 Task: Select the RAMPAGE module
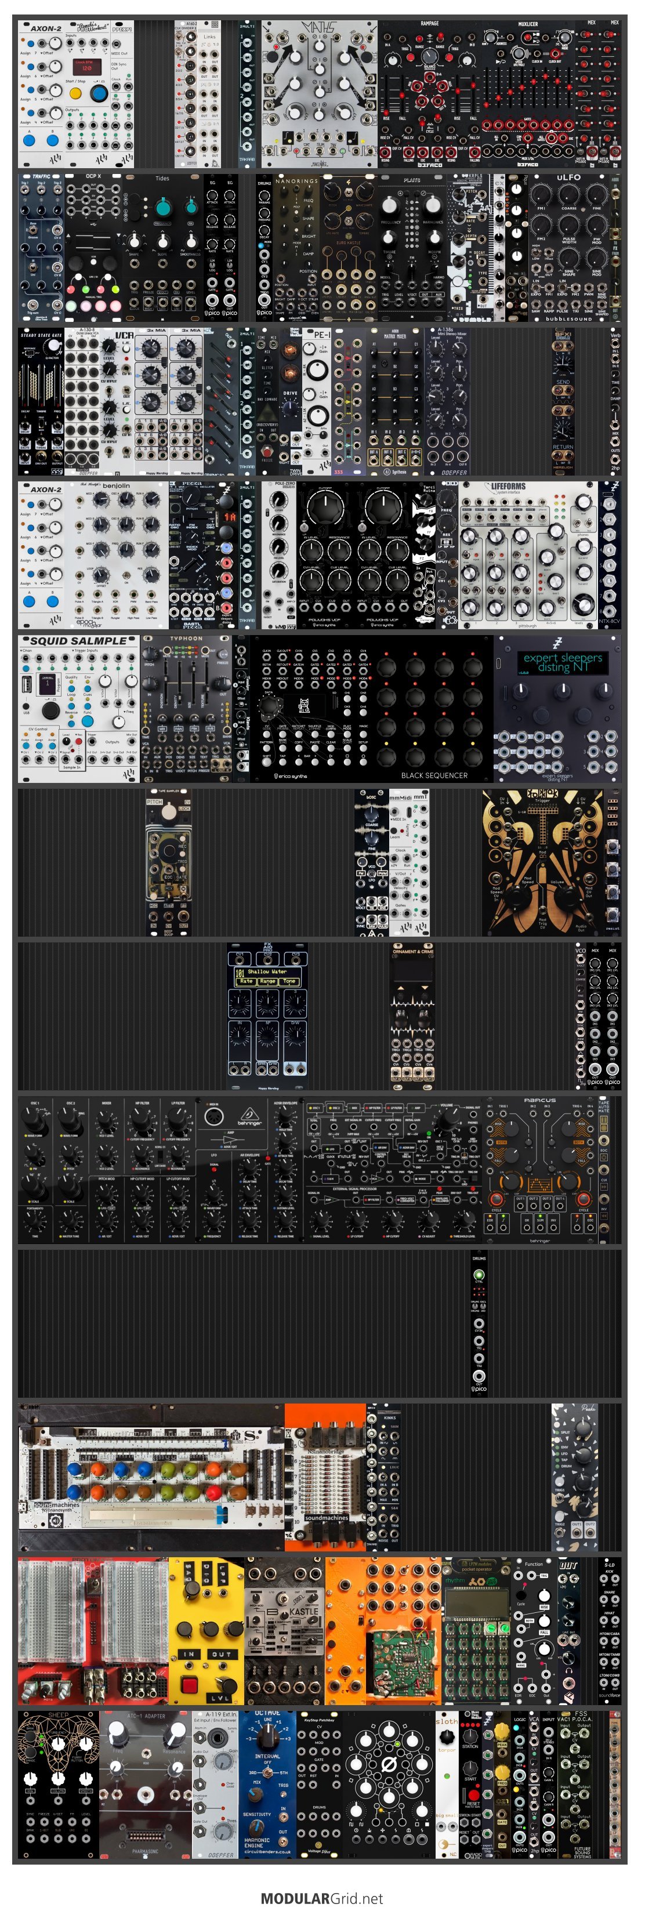[429, 94]
